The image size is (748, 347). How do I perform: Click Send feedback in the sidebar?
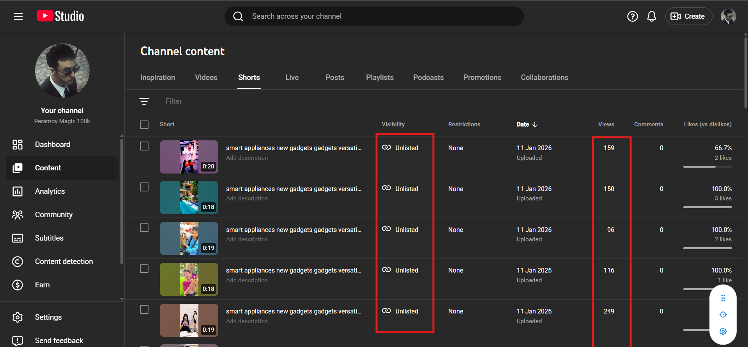point(59,340)
